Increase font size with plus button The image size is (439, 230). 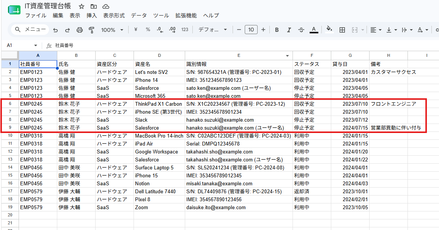263,30
